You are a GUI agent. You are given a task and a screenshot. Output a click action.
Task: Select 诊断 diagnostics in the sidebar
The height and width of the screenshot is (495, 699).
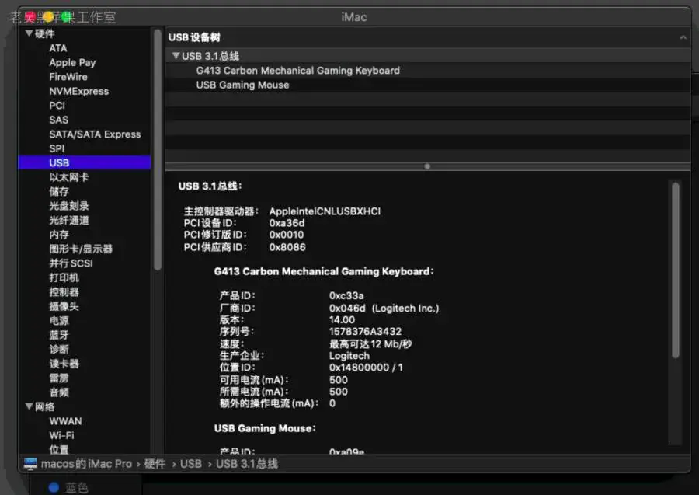coord(59,349)
